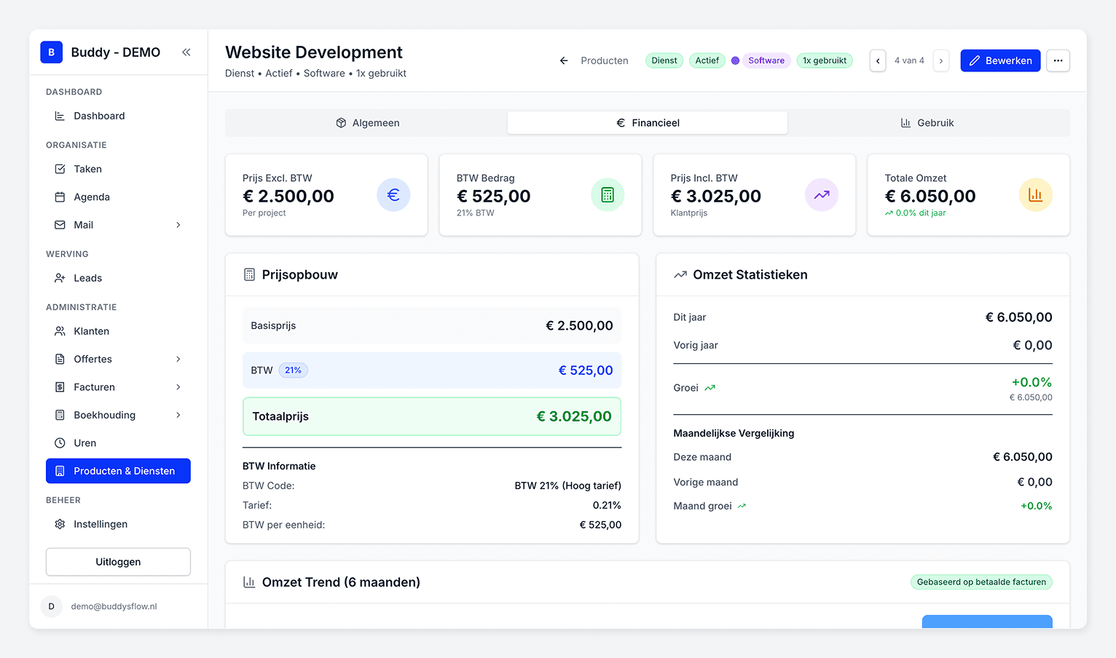Click the Instellingen gear icon
This screenshot has height=658, width=1116.
pos(60,524)
